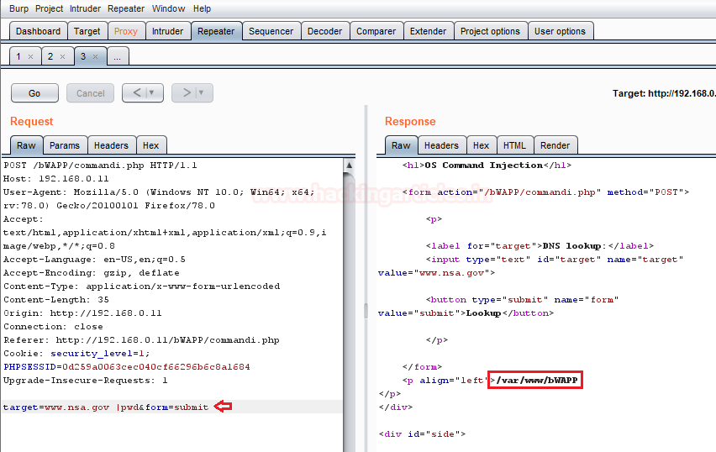Image resolution: width=716 pixels, height=452 pixels.
Task: Select the Response Raw tab
Action: point(401,145)
